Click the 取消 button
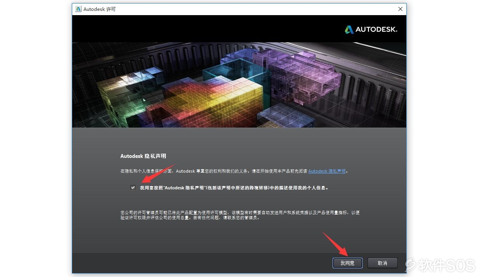 pyautogui.click(x=383, y=263)
